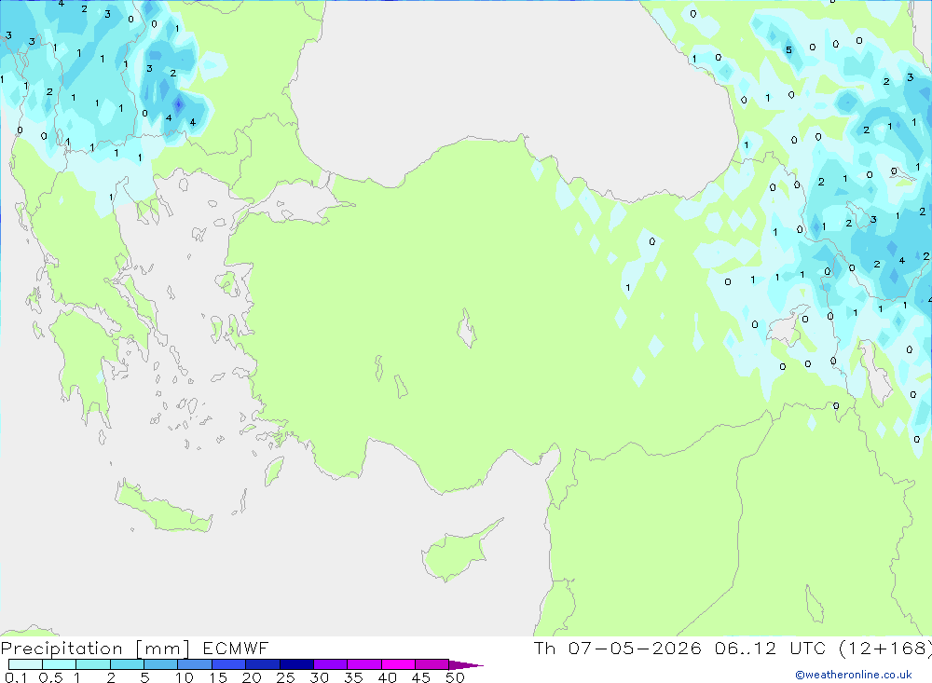Pick the 25–30 mm navy legend swatch
932x683 pixels.
tap(296, 664)
